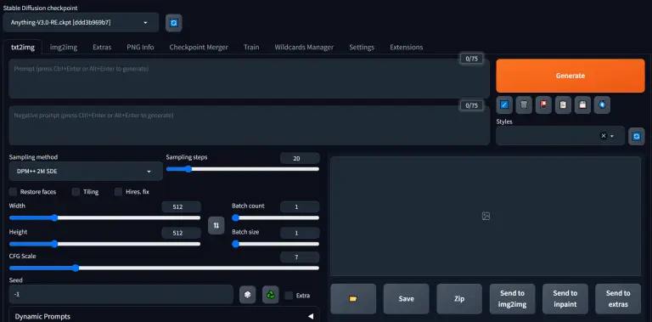Switch to the txt2img tab
652x322 pixels.
[x=23, y=47]
